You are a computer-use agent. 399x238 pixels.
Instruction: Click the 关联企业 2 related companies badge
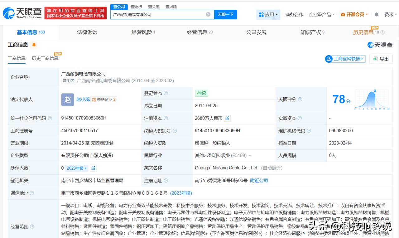click(104, 100)
